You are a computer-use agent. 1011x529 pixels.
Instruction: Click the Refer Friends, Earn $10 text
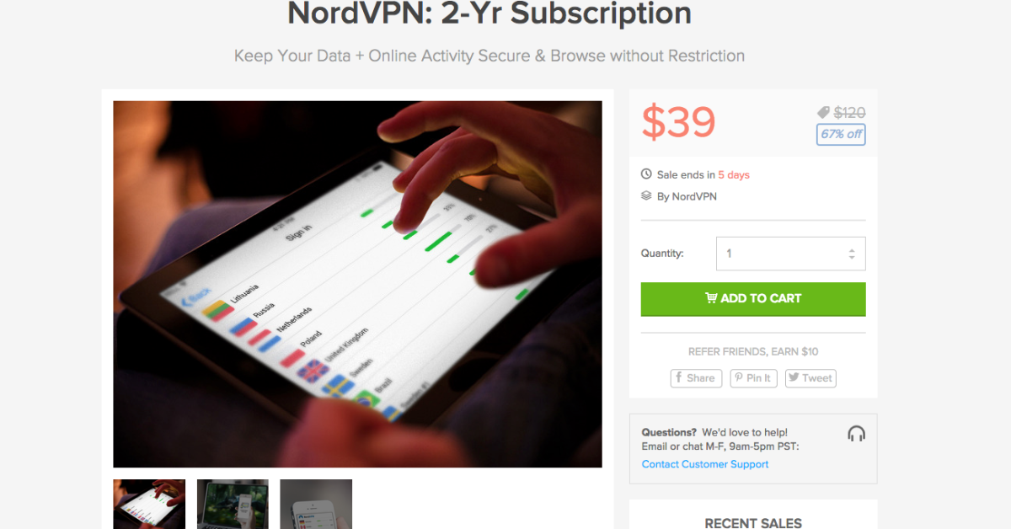(753, 351)
